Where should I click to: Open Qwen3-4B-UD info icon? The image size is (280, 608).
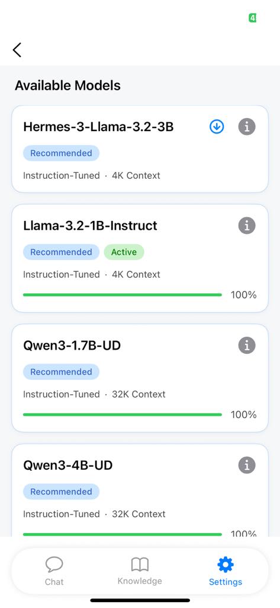(247, 465)
